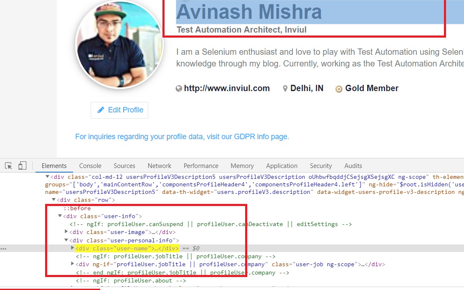The width and height of the screenshot is (464, 290).
Task: Collapse the user-personal-info div node
Action: click(66, 240)
